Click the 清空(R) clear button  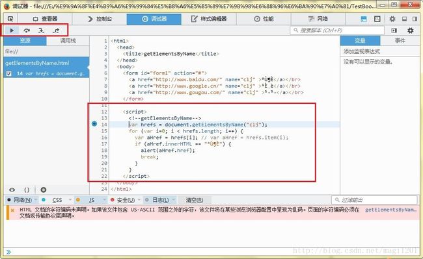[x=195, y=200]
